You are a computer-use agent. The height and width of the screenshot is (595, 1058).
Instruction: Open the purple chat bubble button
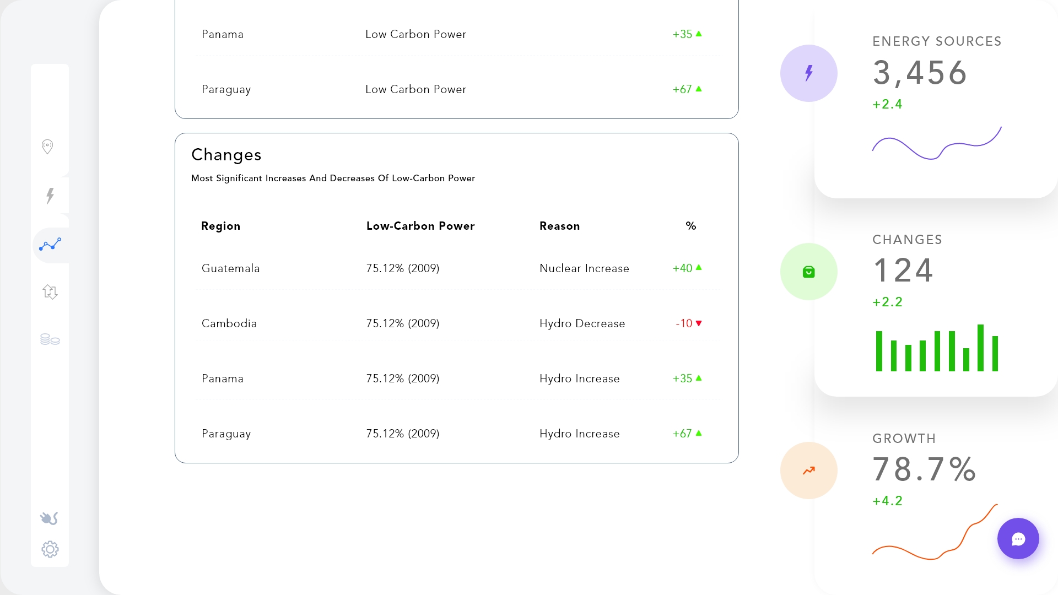click(1018, 539)
